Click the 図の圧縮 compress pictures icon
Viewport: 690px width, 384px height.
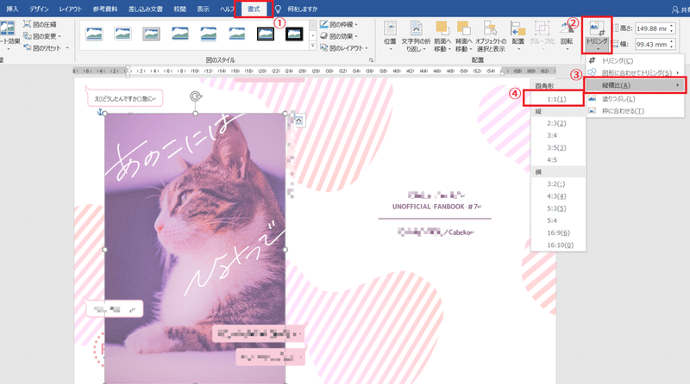pos(27,24)
